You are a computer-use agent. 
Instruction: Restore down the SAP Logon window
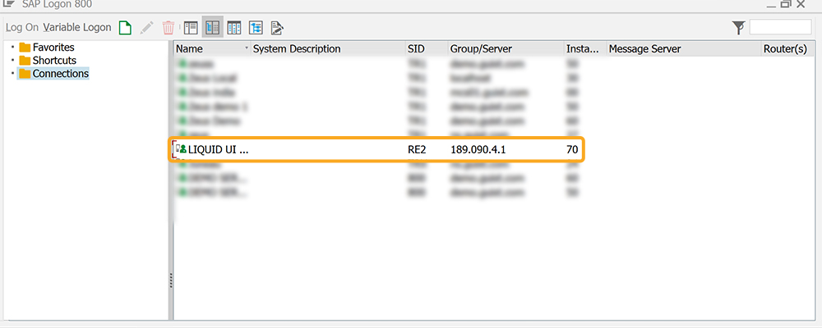pyautogui.click(x=785, y=3)
